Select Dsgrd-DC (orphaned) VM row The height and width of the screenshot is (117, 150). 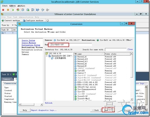[x=102, y=75]
